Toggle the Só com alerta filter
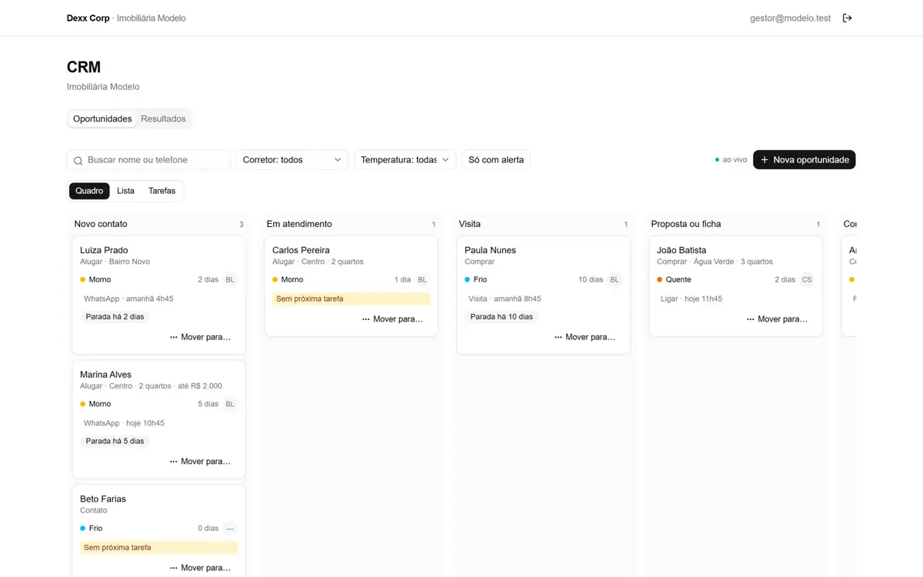Image resolution: width=923 pixels, height=577 pixels. click(x=496, y=160)
